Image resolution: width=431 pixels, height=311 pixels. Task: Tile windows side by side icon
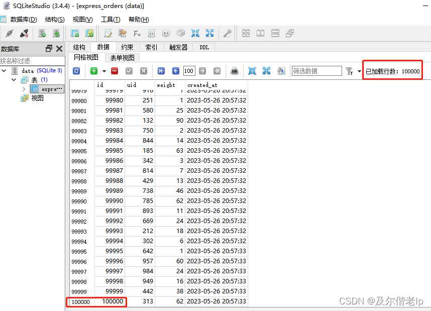tap(260, 33)
